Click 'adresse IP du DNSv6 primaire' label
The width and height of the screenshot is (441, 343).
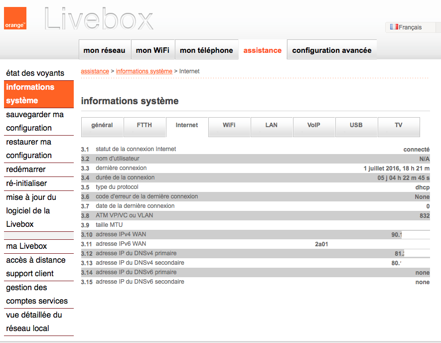click(x=136, y=272)
